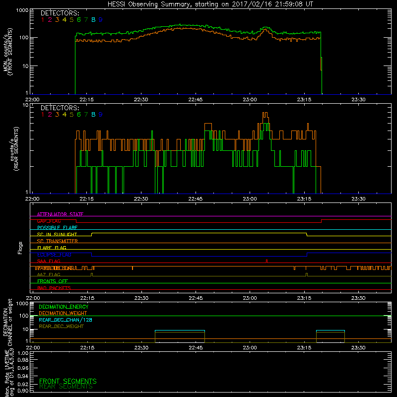Click the 1000 y-axis label of the front segments plot
The width and height of the screenshot is (397, 397).
[x=22, y=10]
